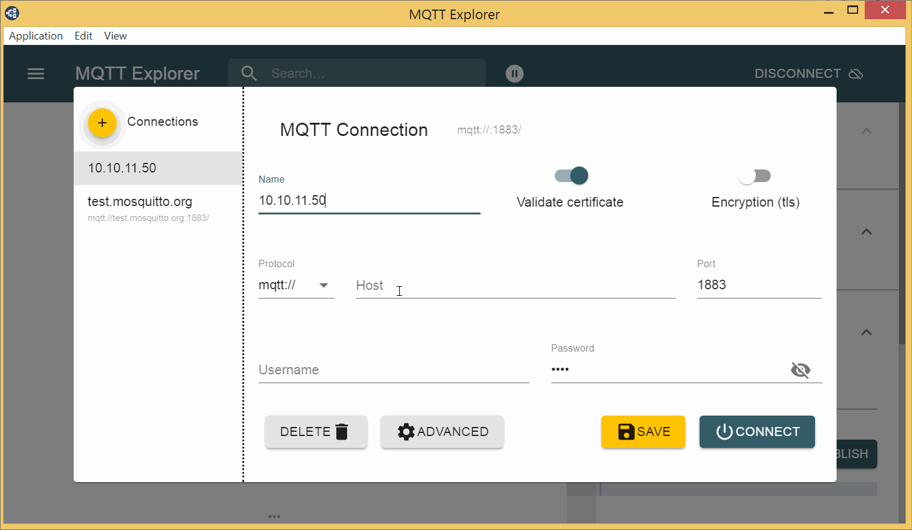
Task: Click into the Host input field
Action: click(x=515, y=286)
